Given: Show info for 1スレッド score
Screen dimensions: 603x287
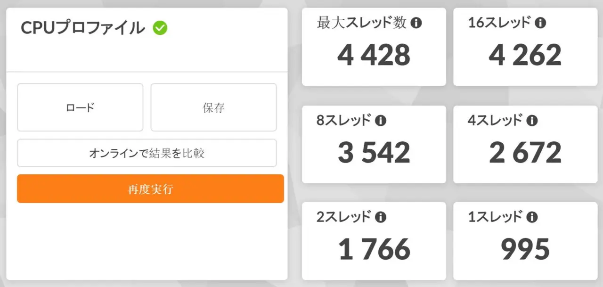Looking at the screenshot, I should pos(532,217).
